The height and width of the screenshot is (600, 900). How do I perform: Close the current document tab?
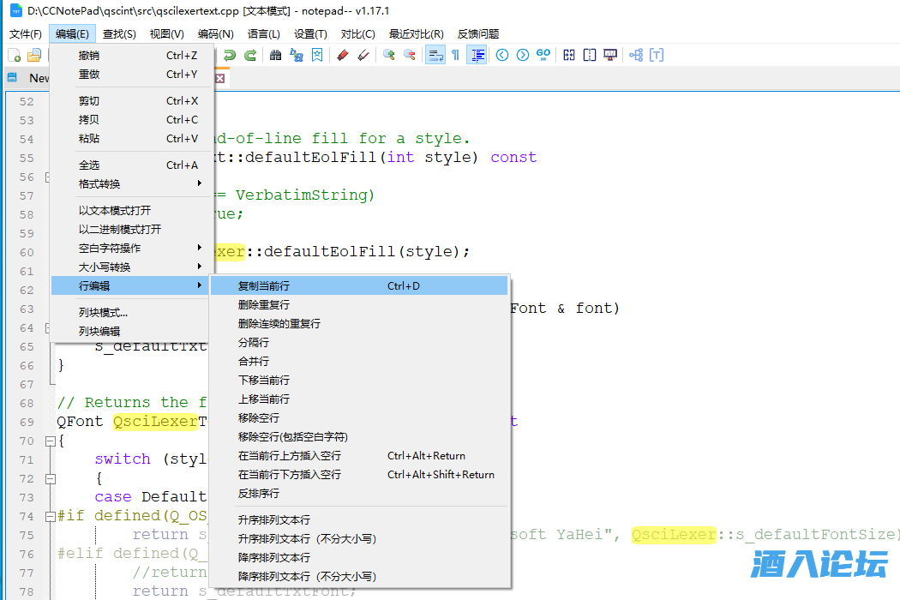pyautogui.click(x=219, y=78)
